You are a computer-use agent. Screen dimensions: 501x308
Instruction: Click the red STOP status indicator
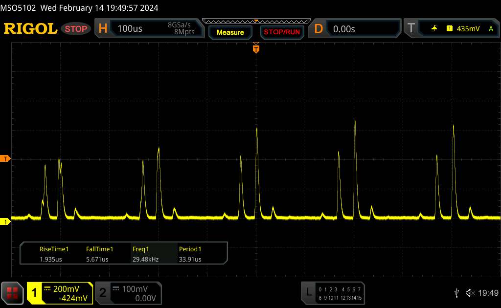(76, 29)
